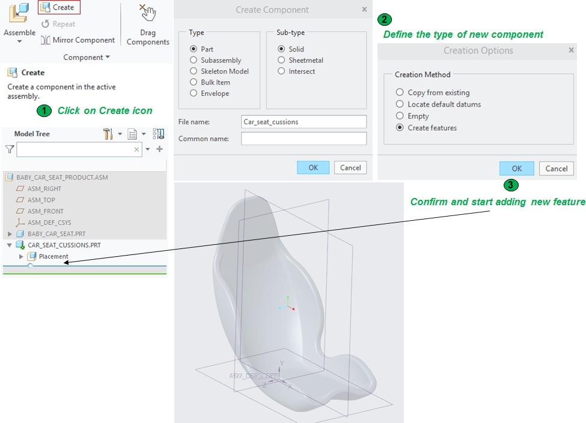Open the Model Tree settings hammer icon
This screenshot has width=586, height=423.
coord(108,134)
